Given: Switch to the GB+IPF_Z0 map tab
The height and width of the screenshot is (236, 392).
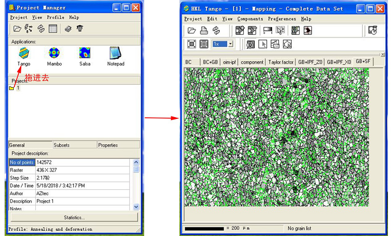Looking at the screenshot, I should pos(310,62).
